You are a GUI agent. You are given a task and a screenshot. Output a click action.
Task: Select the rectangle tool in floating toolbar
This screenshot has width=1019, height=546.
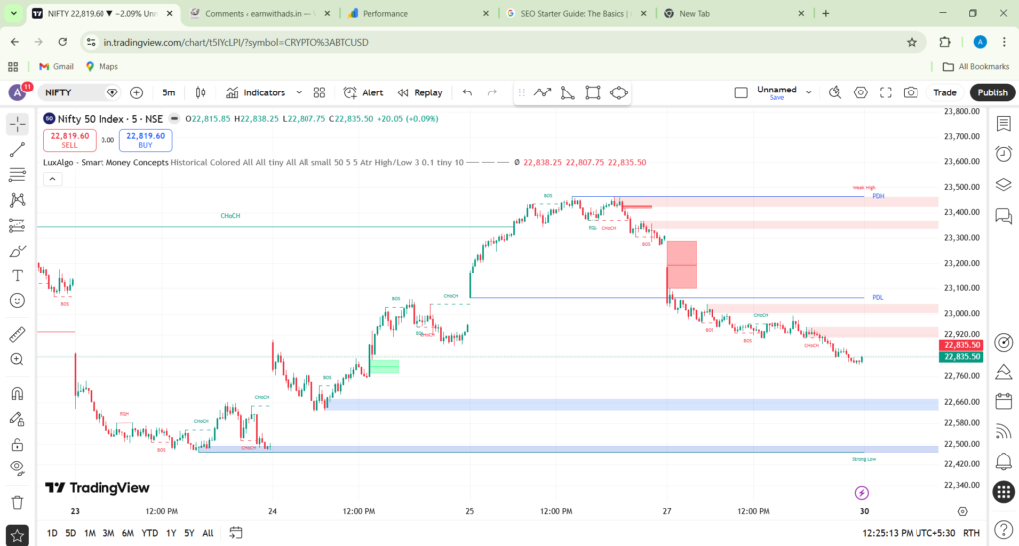[x=593, y=92]
